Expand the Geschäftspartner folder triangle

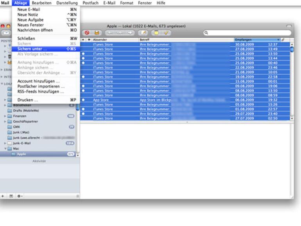pyautogui.click(x=5, y=121)
